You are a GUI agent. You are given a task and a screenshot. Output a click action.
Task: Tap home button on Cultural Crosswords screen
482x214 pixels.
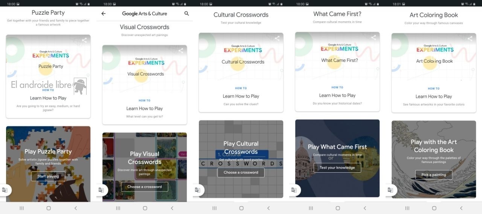pyautogui.click(x=241, y=208)
